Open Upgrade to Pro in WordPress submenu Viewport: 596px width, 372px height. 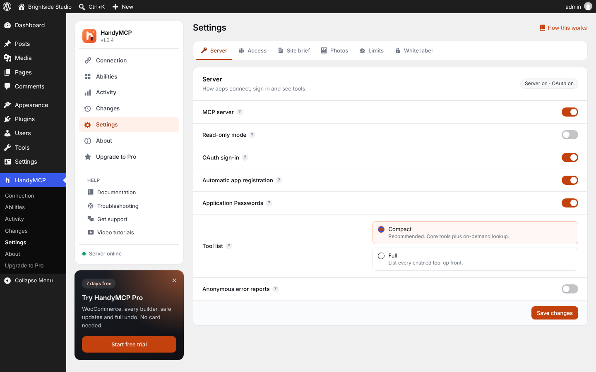point(24,265)
